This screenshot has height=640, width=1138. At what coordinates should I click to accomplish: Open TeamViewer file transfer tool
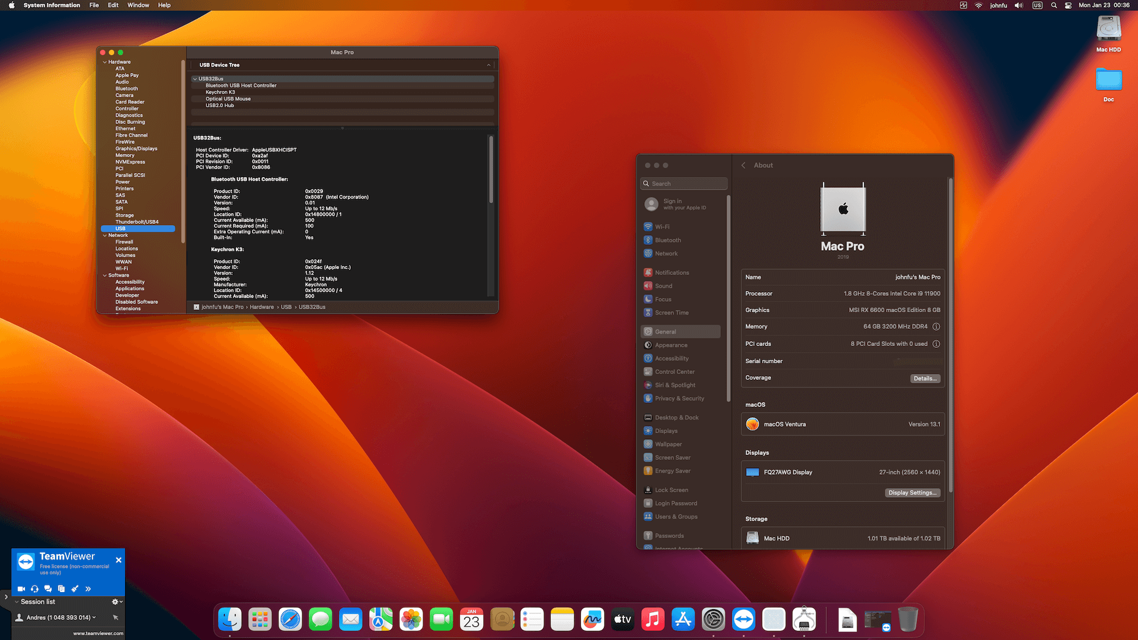coord(61,588)
